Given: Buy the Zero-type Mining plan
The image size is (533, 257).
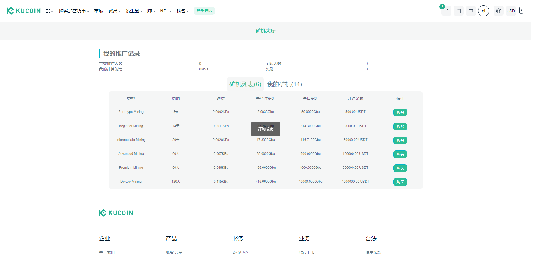Looking at the screenshot, I should pos(400,112).
